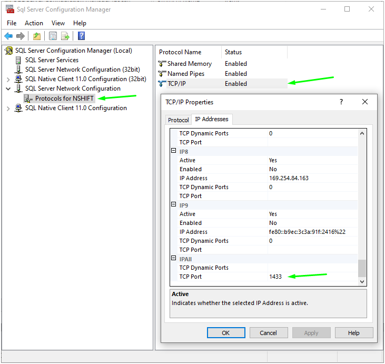This screenshot has width=385, height=364.
Task: Click the Properties toolbar icon
Action: coord(53,36)
